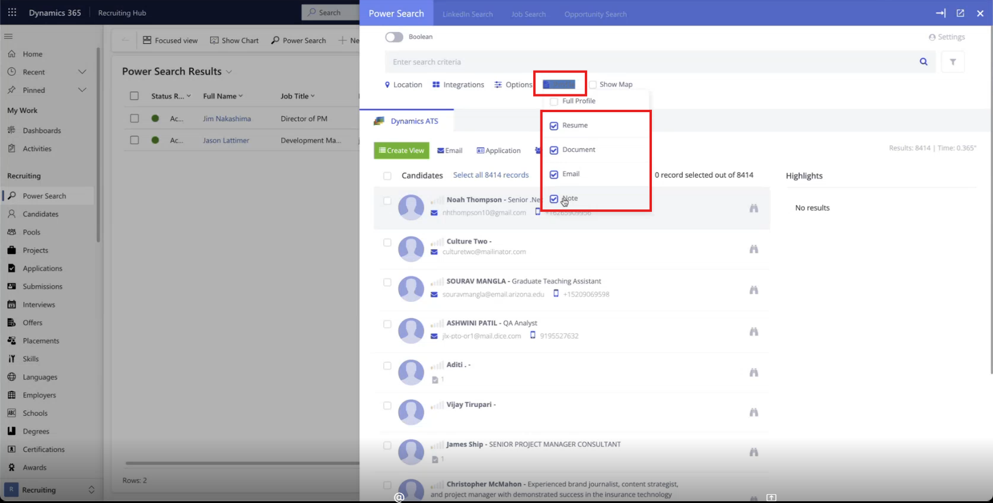Click binoculars icon for ASHWINI PATIL
This screenshot has height=503, width=993.
pos(754,332)
